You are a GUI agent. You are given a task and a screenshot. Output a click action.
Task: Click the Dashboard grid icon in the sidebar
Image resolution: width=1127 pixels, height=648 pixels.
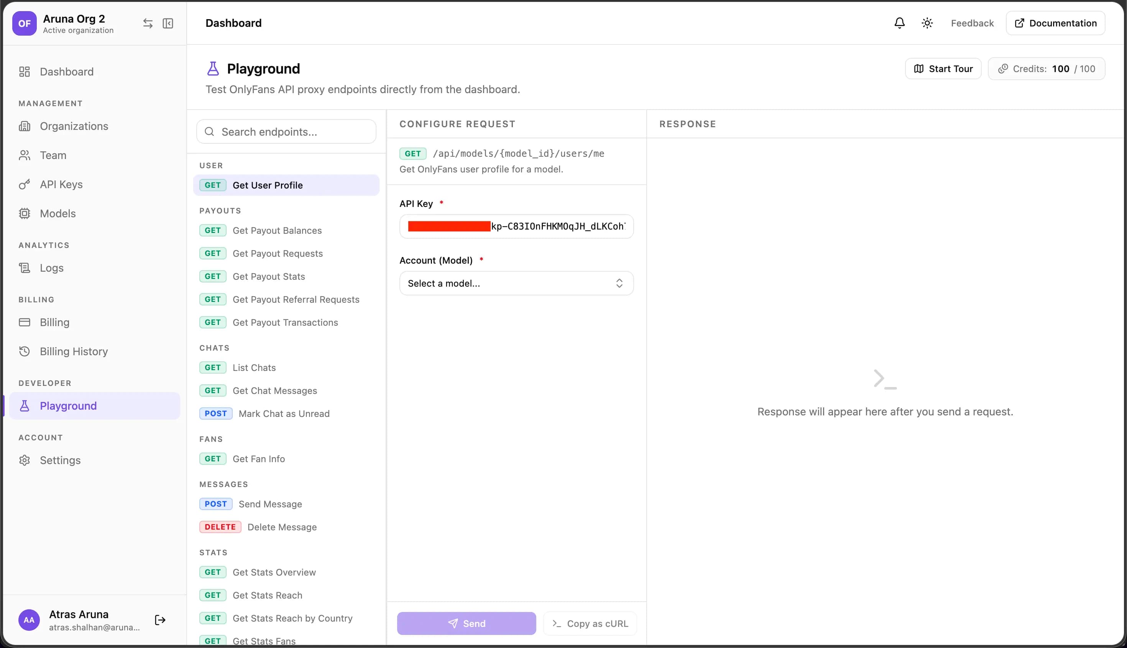coord(25,72)
